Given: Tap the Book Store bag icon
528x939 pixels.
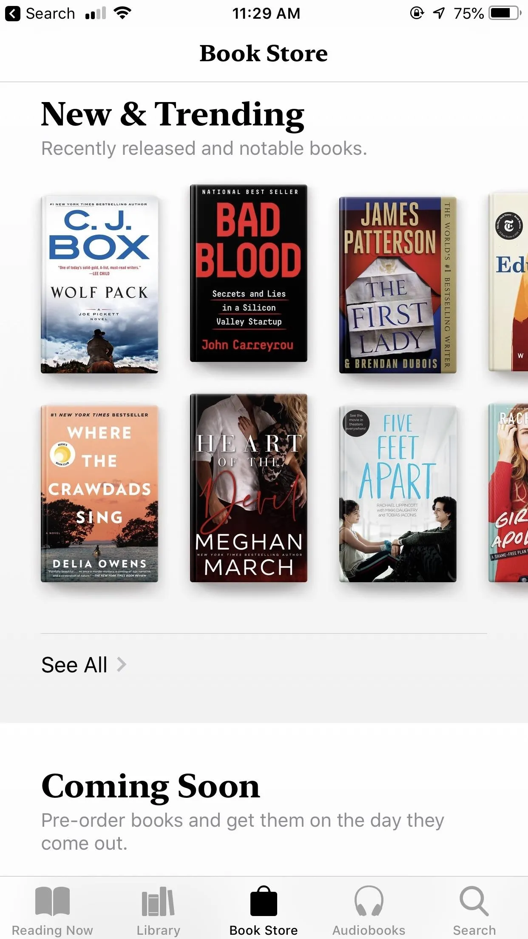Looking at the screenshot, I should click(264, 901).
